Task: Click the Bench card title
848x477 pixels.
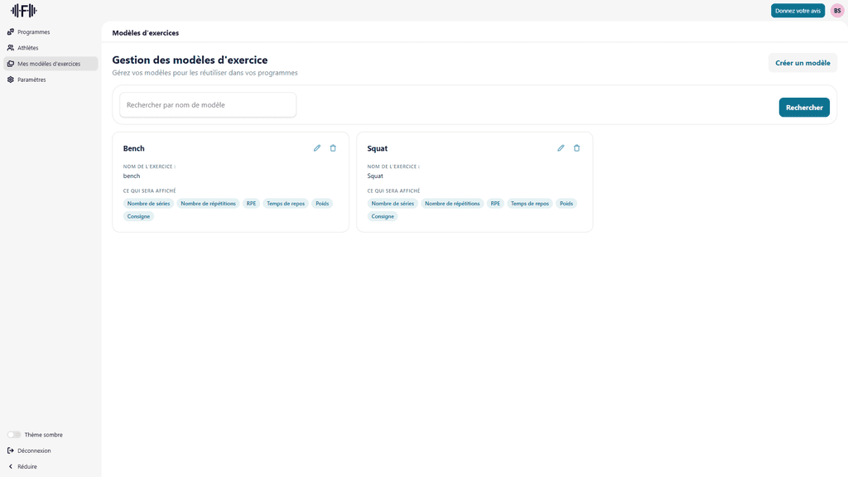Action: tap(134, 148)
